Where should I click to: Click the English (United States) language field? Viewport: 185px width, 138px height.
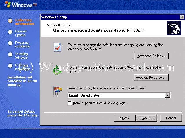coord(116,95)
